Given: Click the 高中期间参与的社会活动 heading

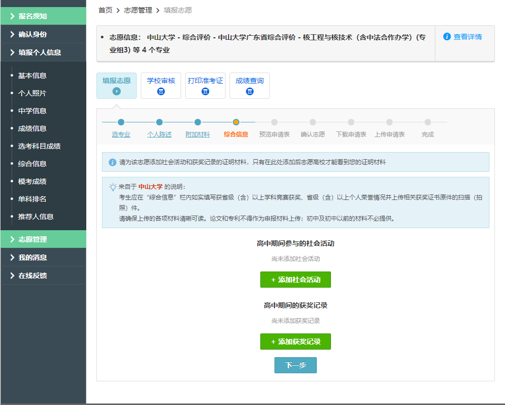Looking at the screenshot, I should (296, 243).
